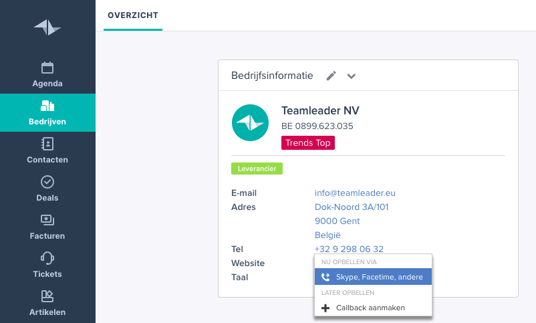Edit Bedrijfsinformatie with the pencil icon

[x=331, y=76]
